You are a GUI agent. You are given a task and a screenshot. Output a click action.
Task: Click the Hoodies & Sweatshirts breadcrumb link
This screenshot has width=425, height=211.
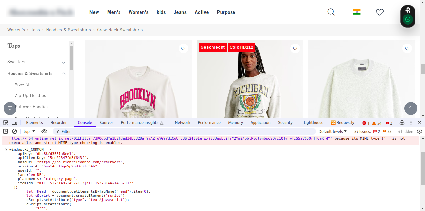(x=68, y=30)
